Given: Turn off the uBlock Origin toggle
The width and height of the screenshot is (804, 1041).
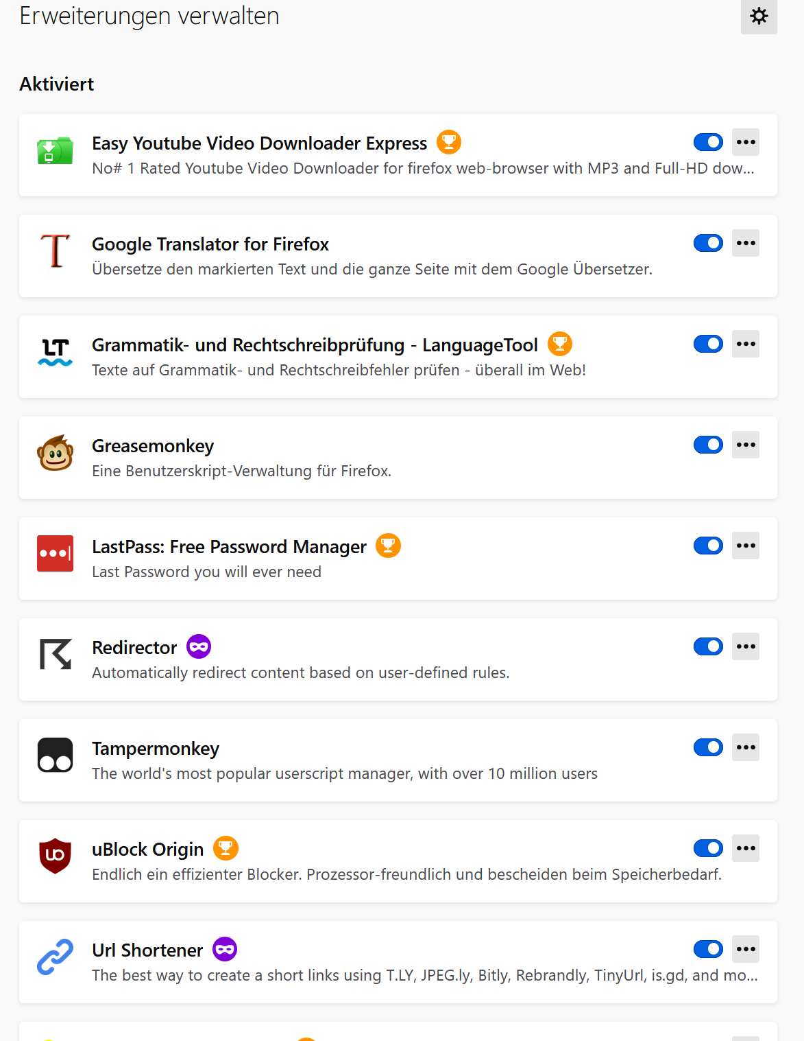Looking at the screenshot, I should 708,848.
